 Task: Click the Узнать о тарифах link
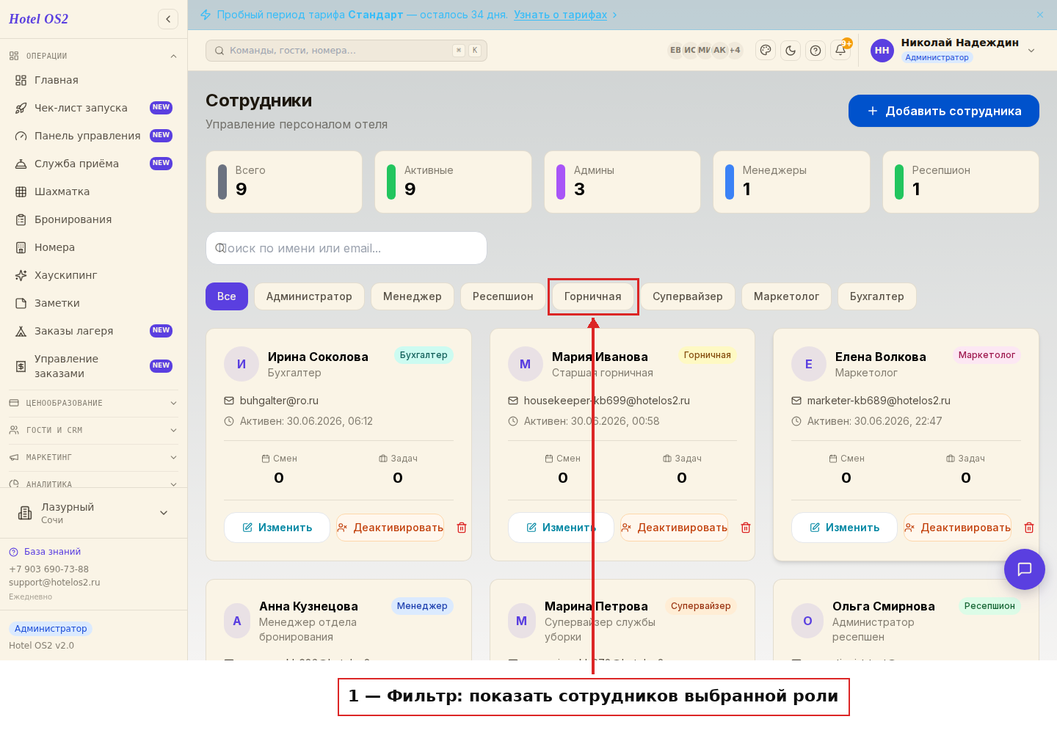click(561, 15)
